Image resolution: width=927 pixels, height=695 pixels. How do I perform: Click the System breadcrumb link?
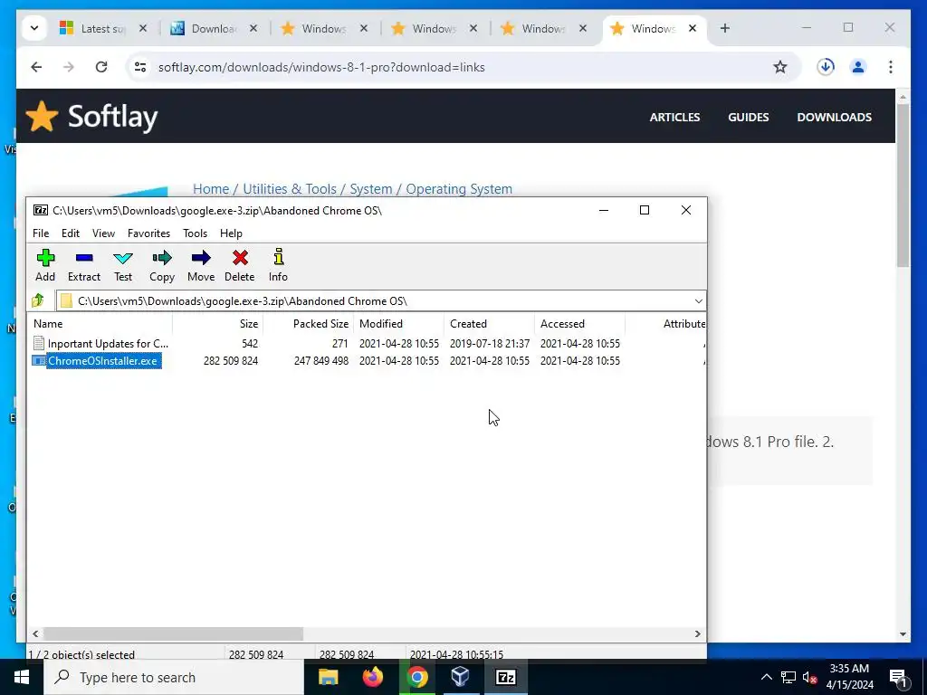click(x=370, y=189)
